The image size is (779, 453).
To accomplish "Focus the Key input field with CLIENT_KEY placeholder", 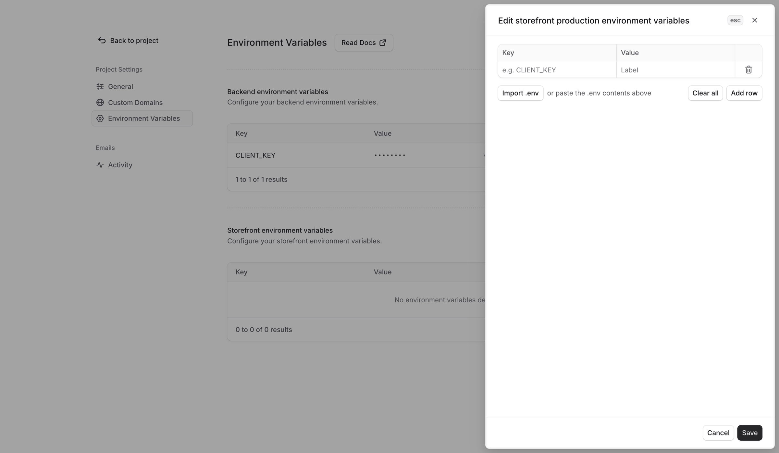I will click(557, 70).
